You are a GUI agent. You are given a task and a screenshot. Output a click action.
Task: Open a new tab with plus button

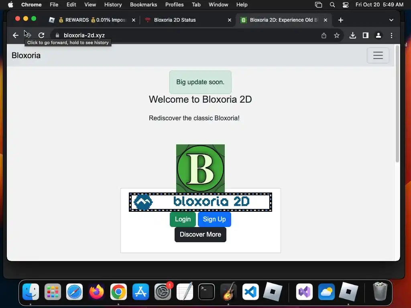click(x=340, y=20)
